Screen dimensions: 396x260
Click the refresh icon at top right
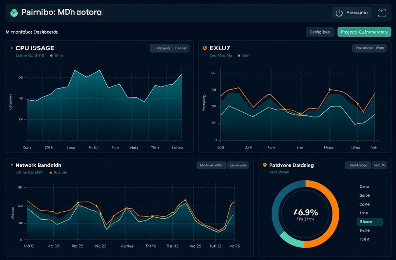tap(382, 12)
